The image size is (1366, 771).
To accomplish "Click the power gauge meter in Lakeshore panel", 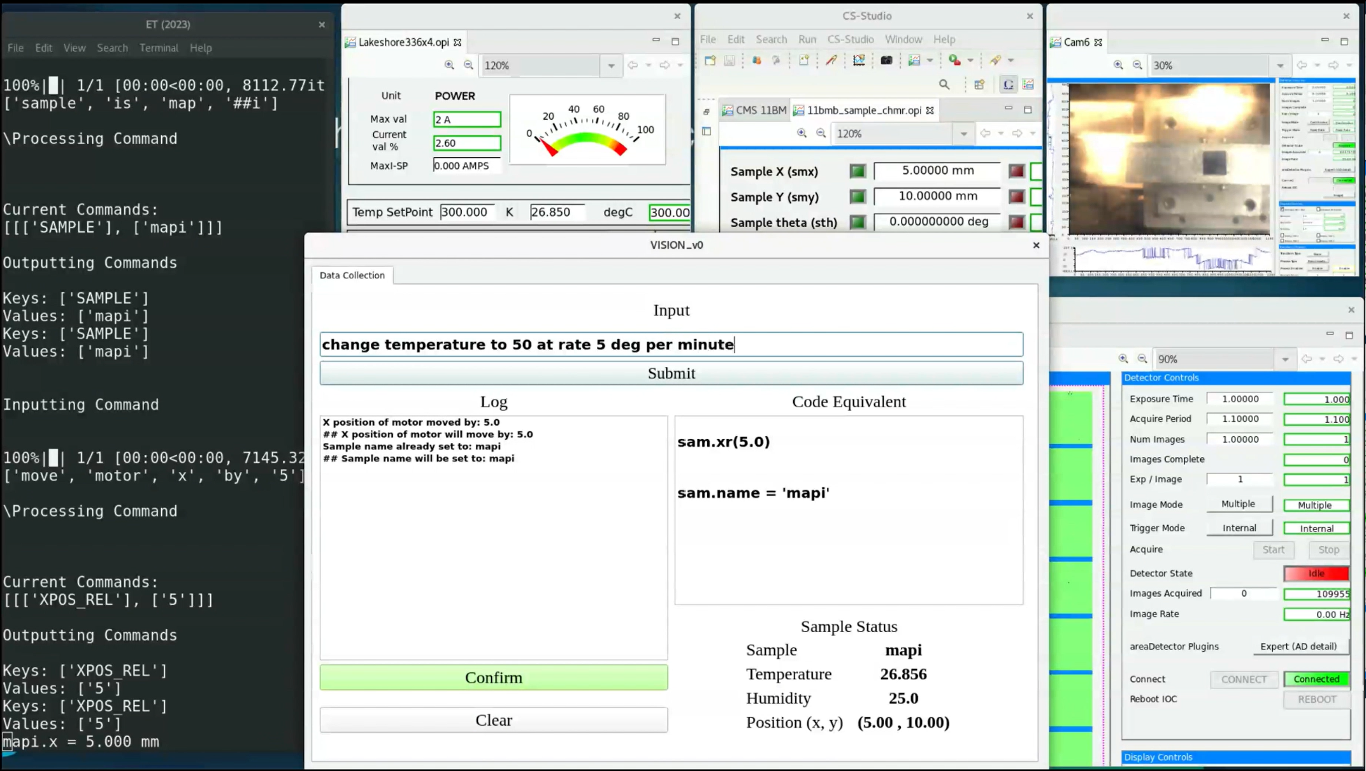I will point(587,131).
